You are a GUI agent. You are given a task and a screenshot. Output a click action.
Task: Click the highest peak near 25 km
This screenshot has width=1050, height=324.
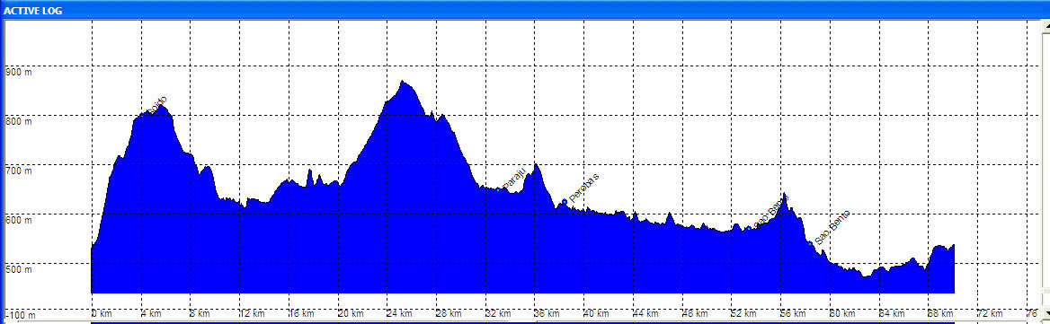coord(403,82)
